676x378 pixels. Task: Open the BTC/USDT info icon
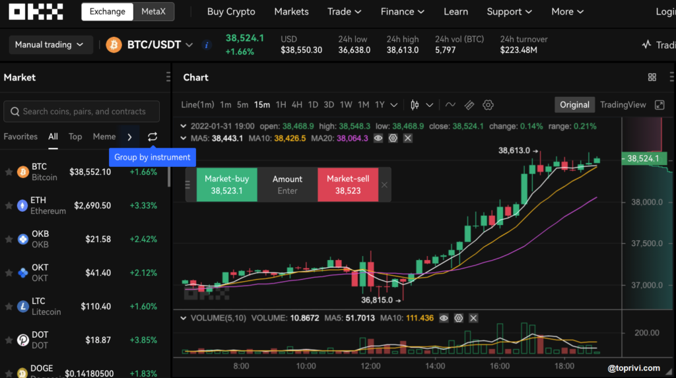[207, 45]
